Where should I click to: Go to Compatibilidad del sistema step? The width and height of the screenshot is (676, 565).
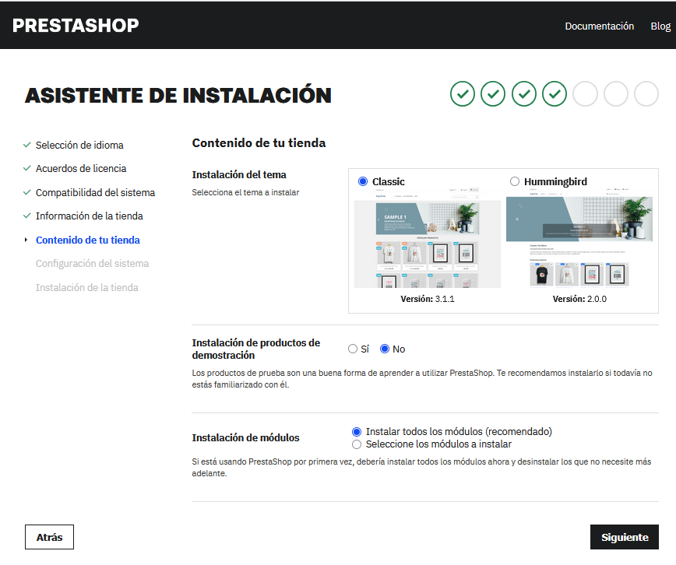pos(95,193)
